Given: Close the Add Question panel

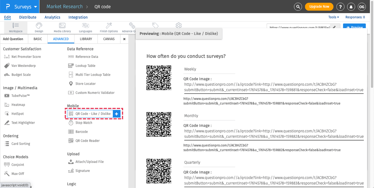Looking at the screenshot, I should click(x=124, y=39).
